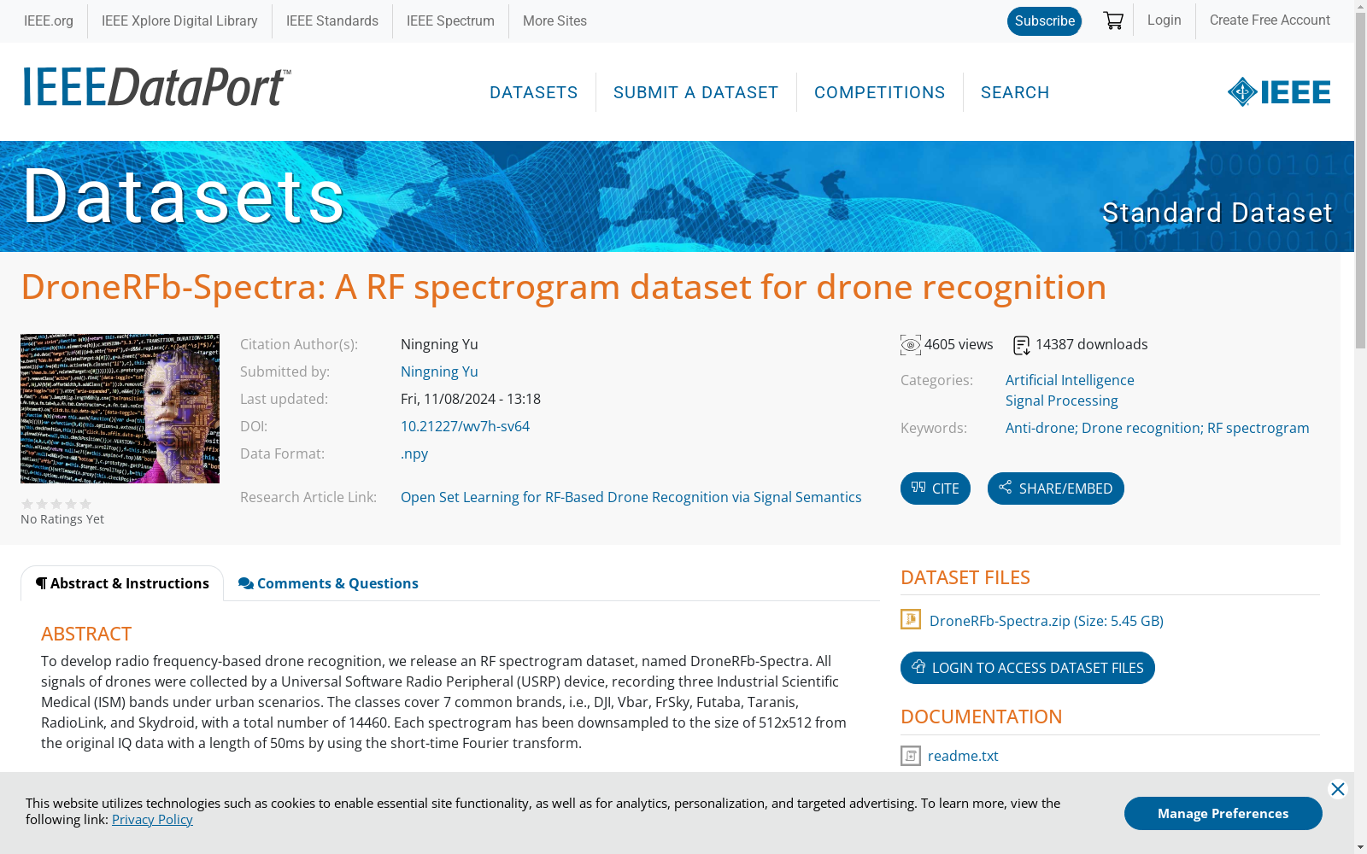The width and height of the screenshot is (1367, 854).
Task: Click the downloads count icon
Action: click(1022, 345)
